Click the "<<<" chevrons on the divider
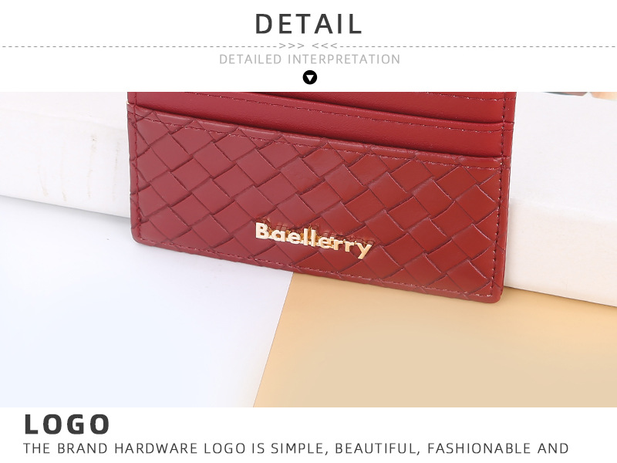 pyautogui.click(x=325, y=46)
